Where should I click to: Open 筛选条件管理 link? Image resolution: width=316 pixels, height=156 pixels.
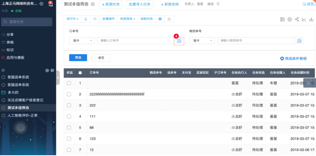[294, 59]
